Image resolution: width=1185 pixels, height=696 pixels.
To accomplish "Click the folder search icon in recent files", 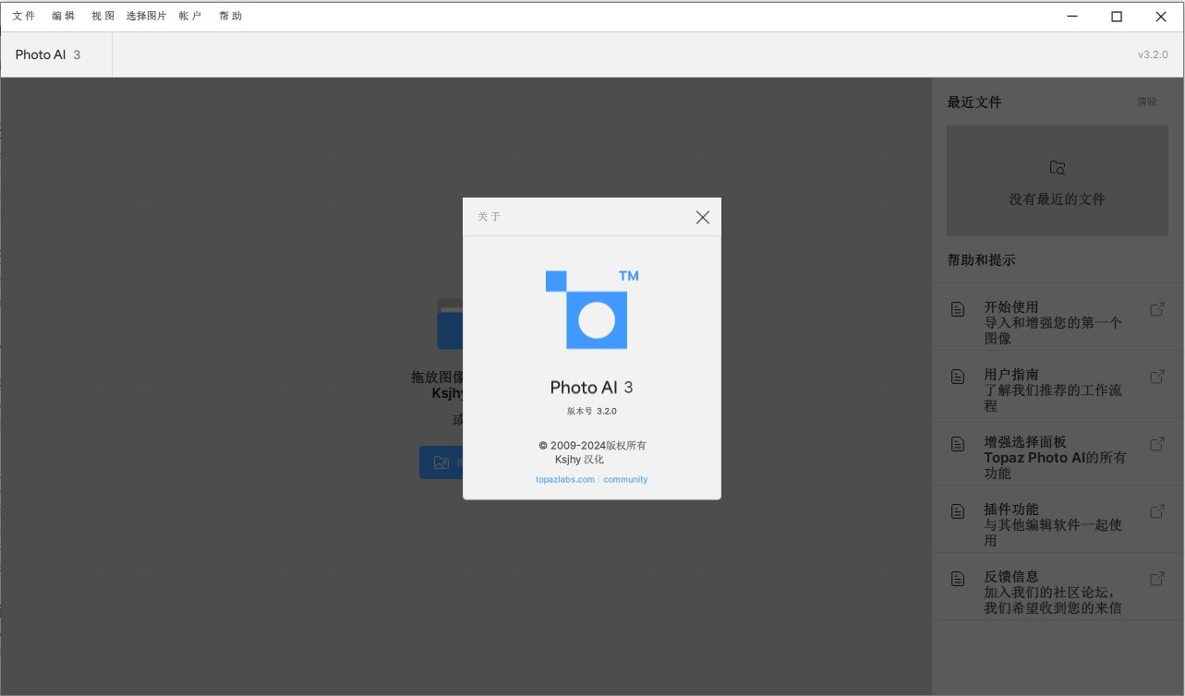I will (1058, 168).
